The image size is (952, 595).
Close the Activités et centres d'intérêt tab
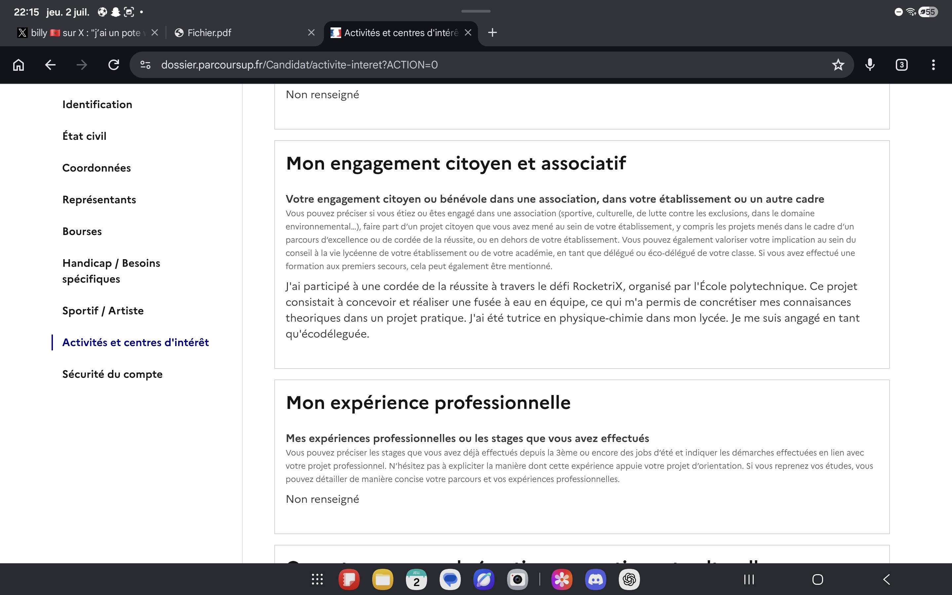(x=468, y=33)
